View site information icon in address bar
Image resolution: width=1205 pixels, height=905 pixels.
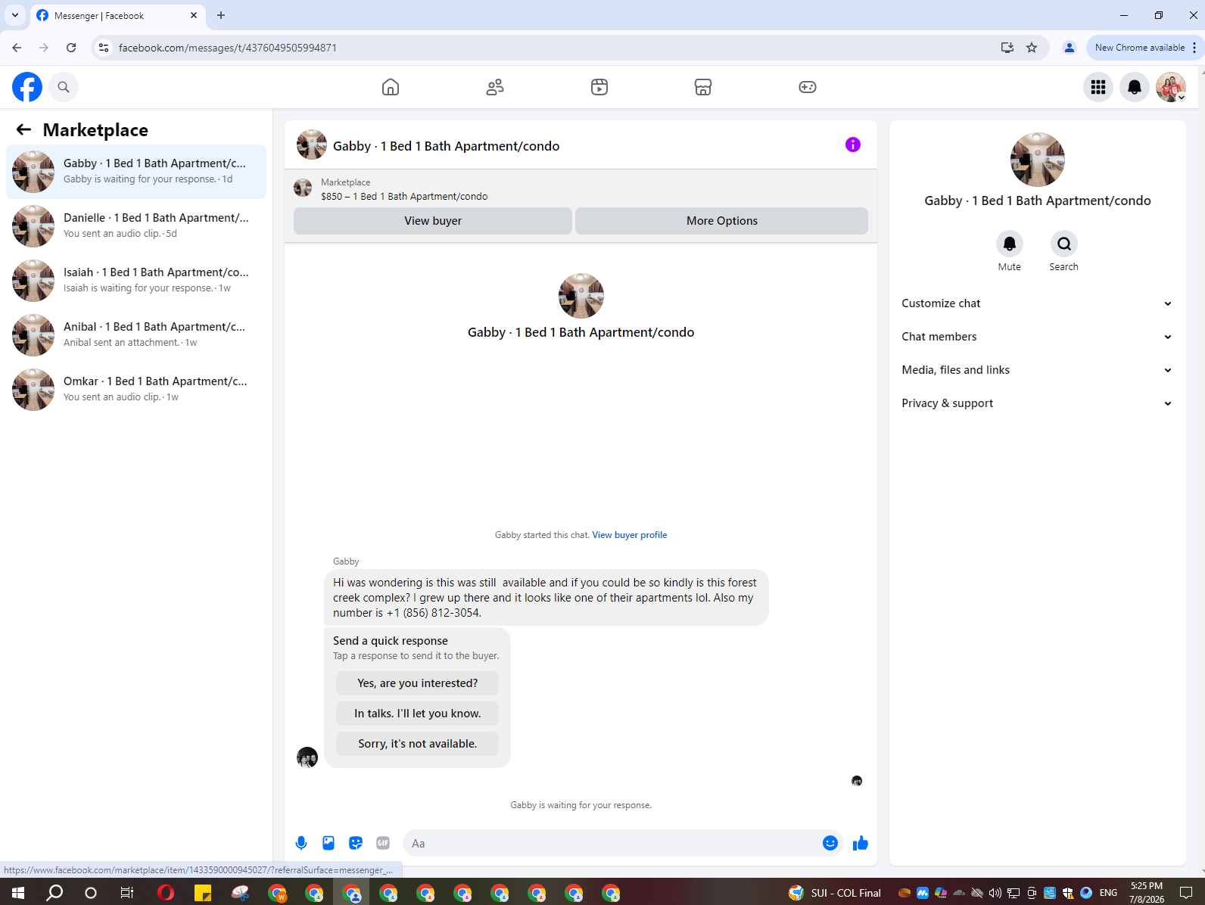(x=104, y=48)
